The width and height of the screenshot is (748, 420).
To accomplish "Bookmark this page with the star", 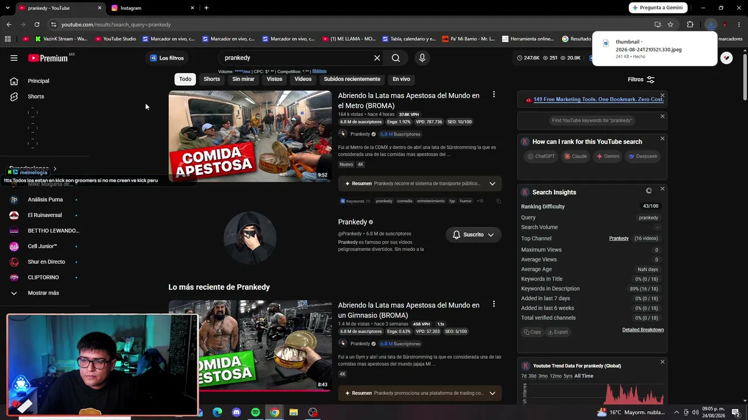I will click(x=670, y=24).
